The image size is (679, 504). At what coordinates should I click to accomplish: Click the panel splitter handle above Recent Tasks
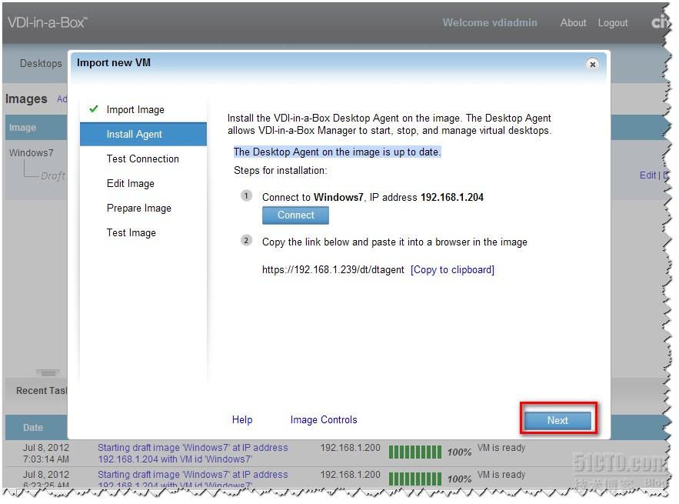(x=48, y=372)
